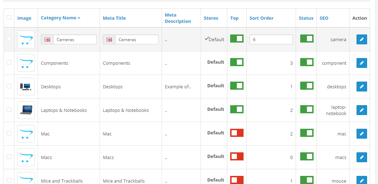Disable Status switch for Desktops
Image resolution: width=378 pixels, height=184 pixels.
coord(307,85)
